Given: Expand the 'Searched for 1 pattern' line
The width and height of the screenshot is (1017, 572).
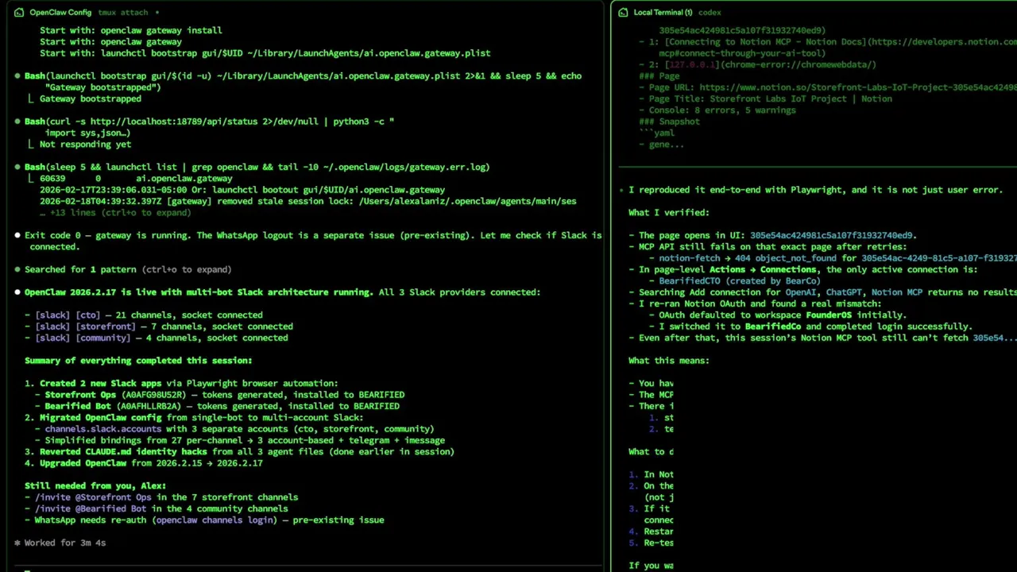Looking at the screenshot, I should tap(128, 269).
